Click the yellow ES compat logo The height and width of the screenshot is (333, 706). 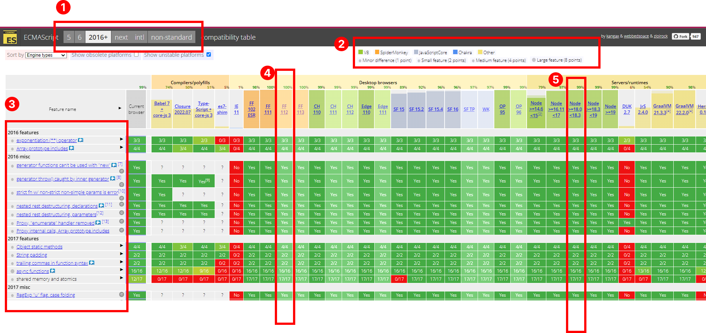[10, 37]
